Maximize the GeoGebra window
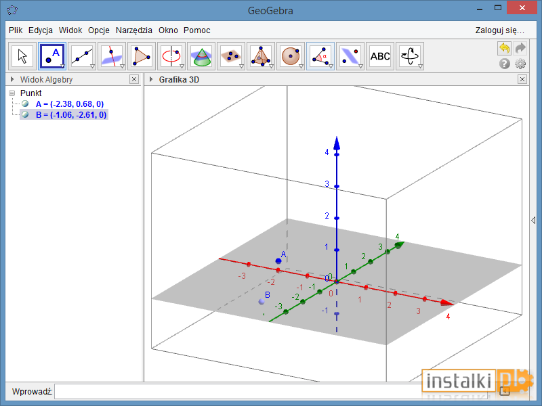 498,7
